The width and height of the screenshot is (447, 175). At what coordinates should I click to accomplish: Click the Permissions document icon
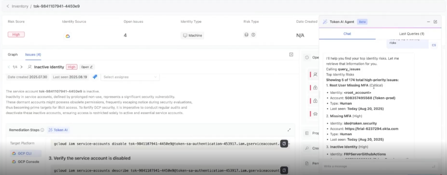pyautogui.click(x=307, y=163)
